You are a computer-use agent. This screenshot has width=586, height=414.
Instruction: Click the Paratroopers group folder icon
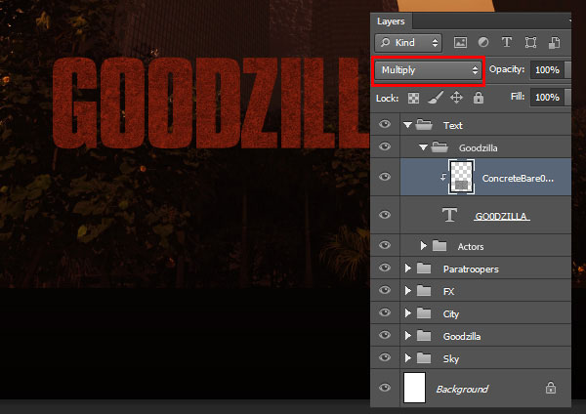(424, 269)
